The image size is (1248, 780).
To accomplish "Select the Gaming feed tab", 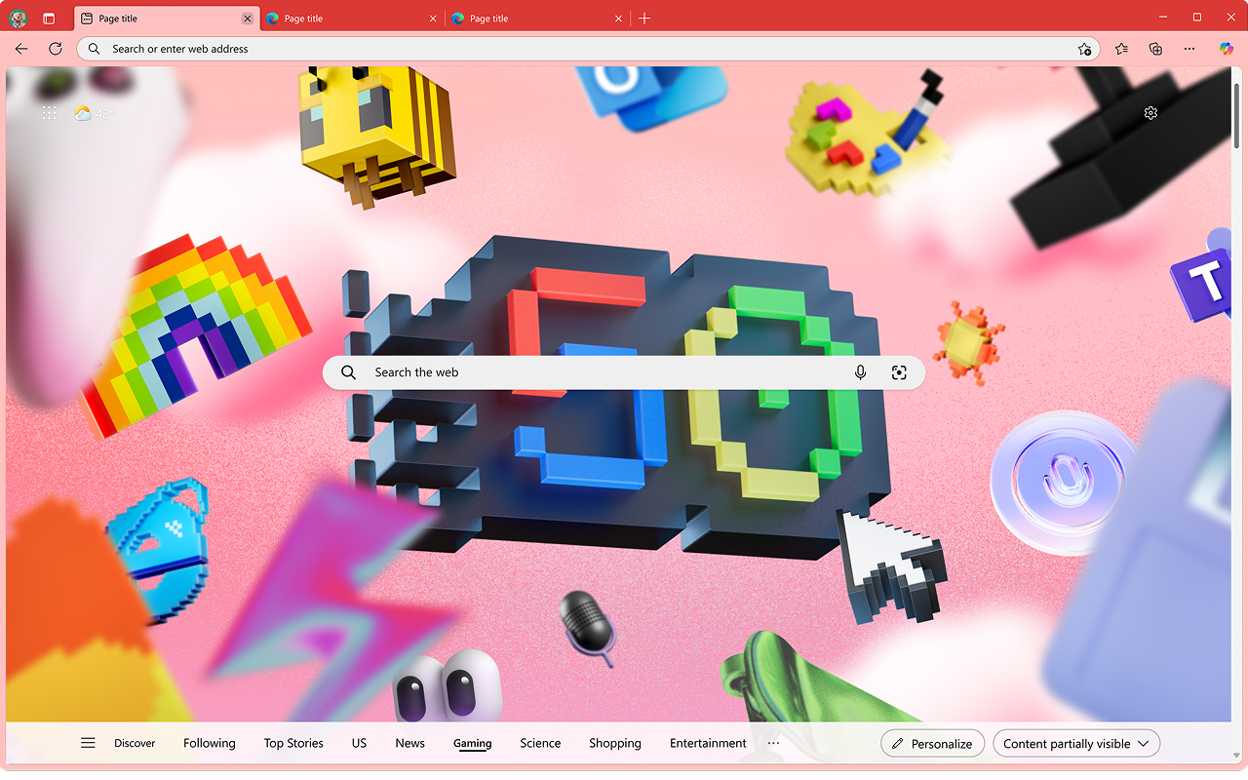I will (x=472, y=743).
